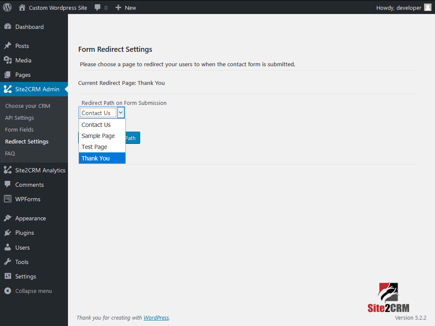Click the Site2CRM Admin icon
435x326 pixels.
8,89
